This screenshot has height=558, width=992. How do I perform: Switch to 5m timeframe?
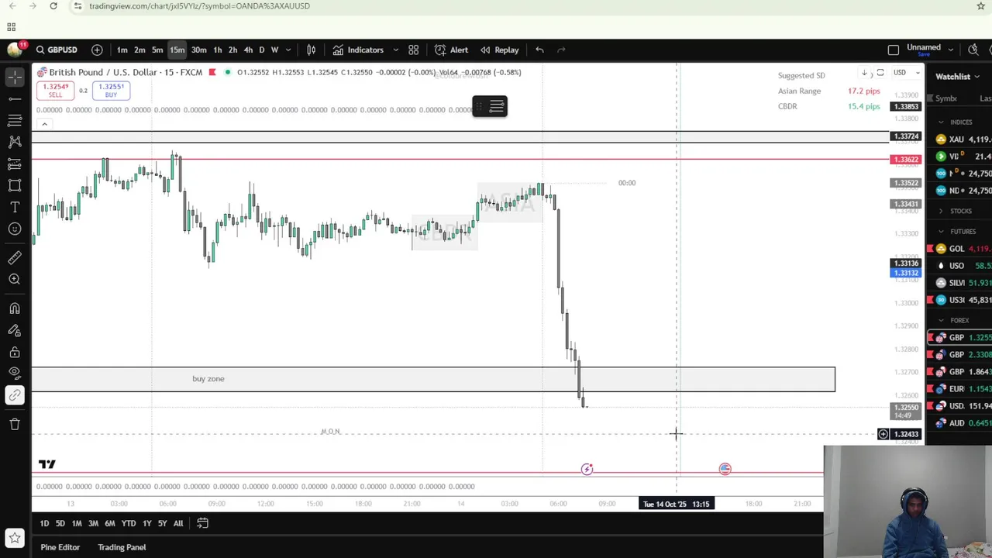157,50
